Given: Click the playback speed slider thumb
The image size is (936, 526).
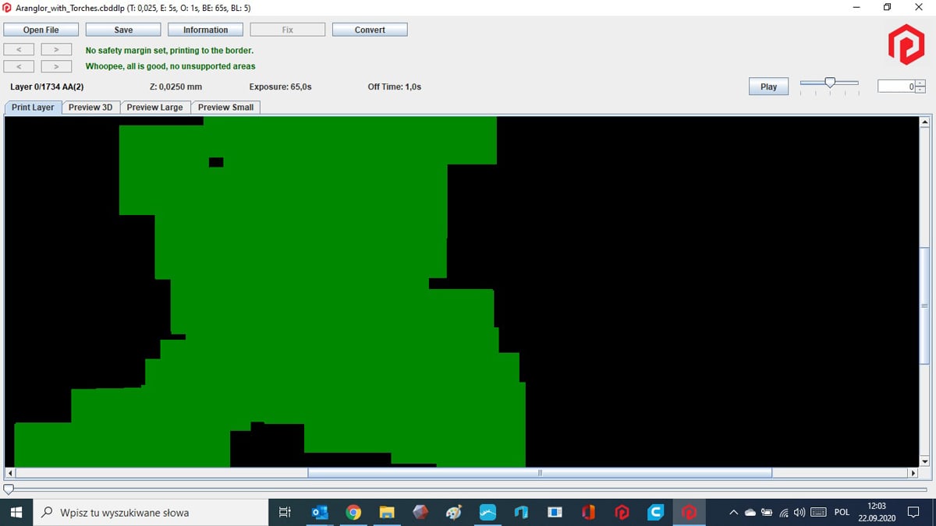Looking at the screenshot, I should [830, 82].
